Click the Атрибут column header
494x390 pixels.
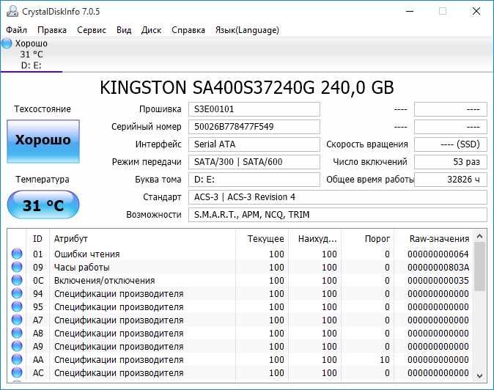(x=142, y=239)
